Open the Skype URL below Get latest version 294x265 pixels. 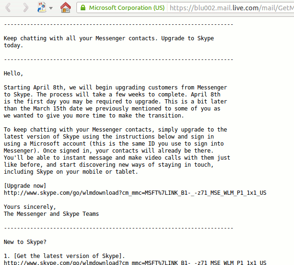[135, 263]
